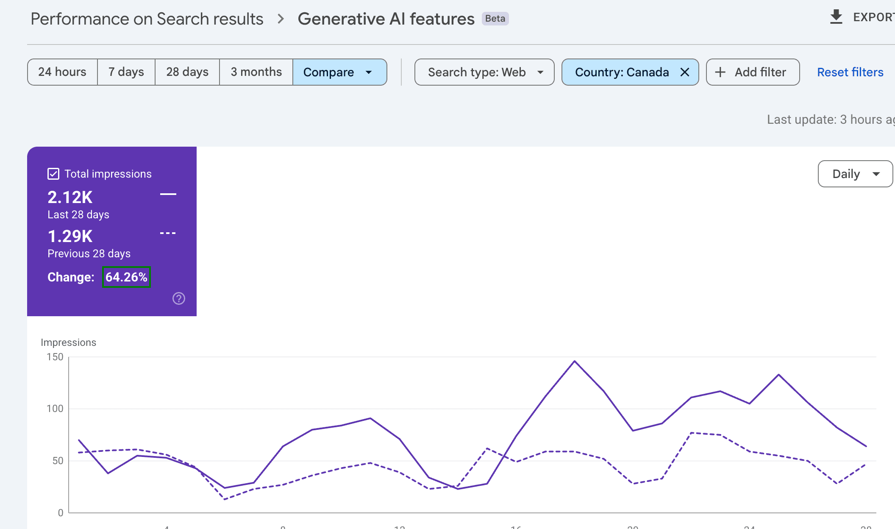Click the Beta badge
This screenshot has height=529, width=895.
pos(495,19)
